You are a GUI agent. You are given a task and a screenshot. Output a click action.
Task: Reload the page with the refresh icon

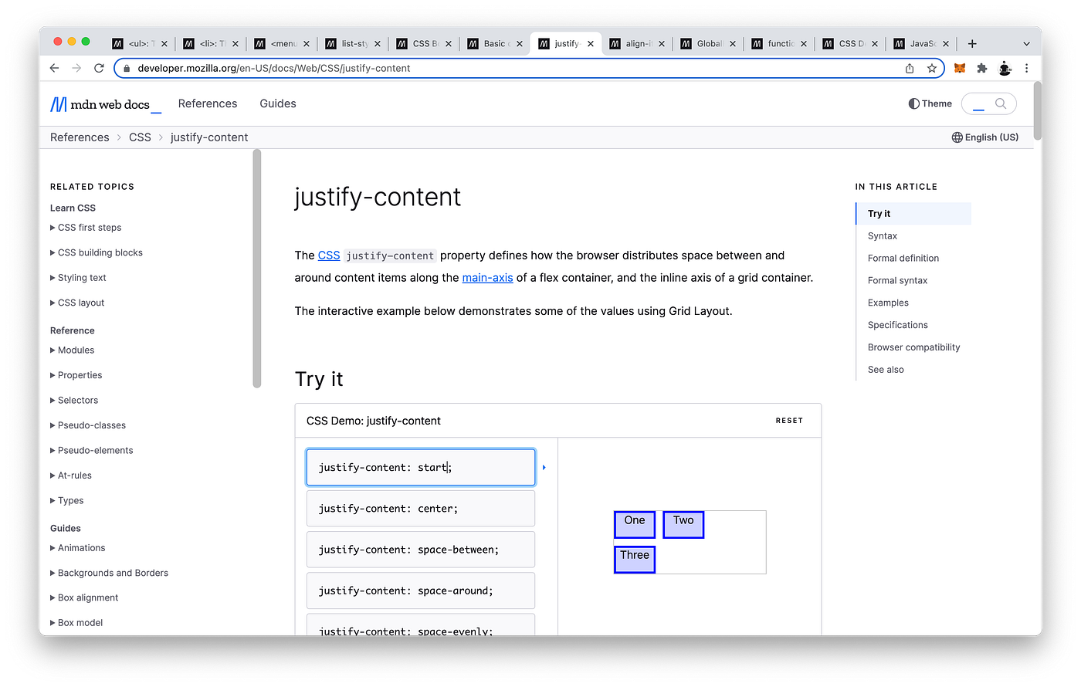click(x=99, y=68)
